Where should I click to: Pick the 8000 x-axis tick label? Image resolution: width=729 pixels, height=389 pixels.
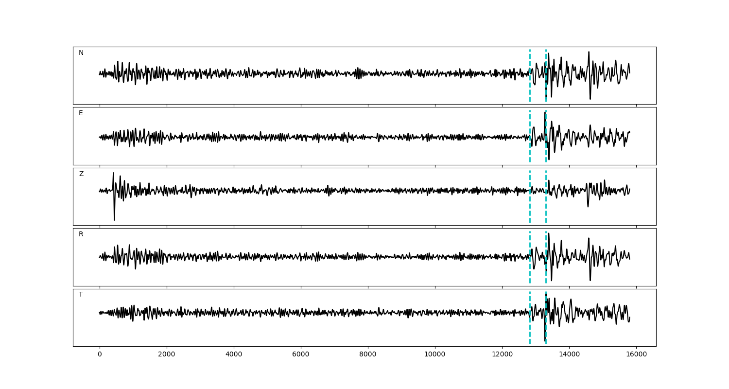coord(368,355)
